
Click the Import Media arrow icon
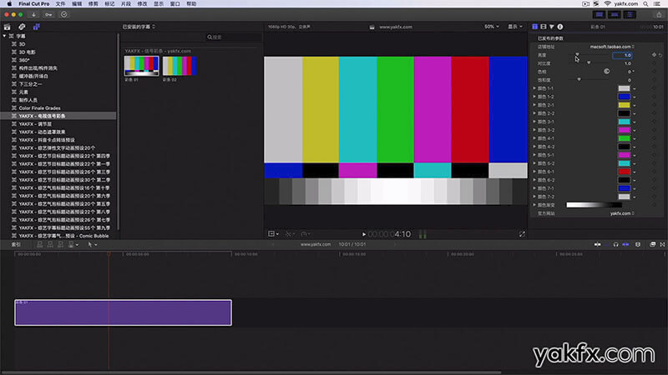33,14
